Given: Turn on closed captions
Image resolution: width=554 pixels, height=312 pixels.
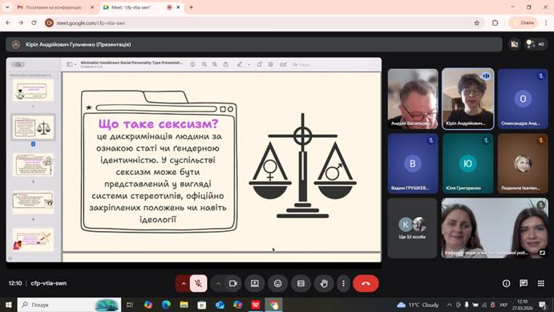Looking at the screenshot, I should pos(301,283).
